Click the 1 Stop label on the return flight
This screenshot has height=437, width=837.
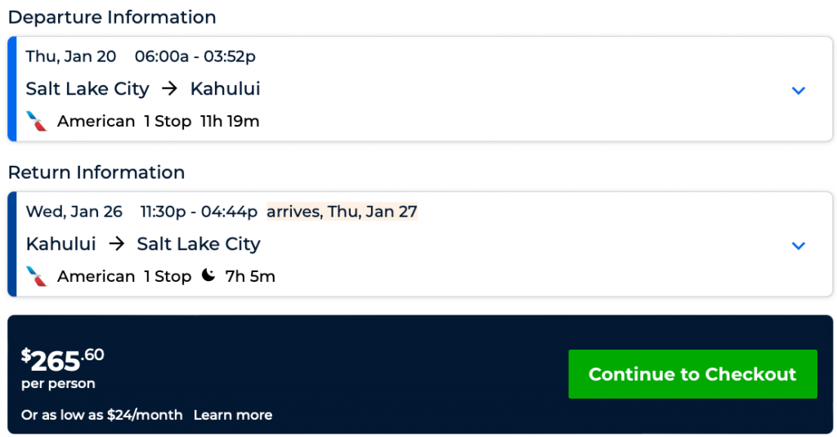[168, 277]
